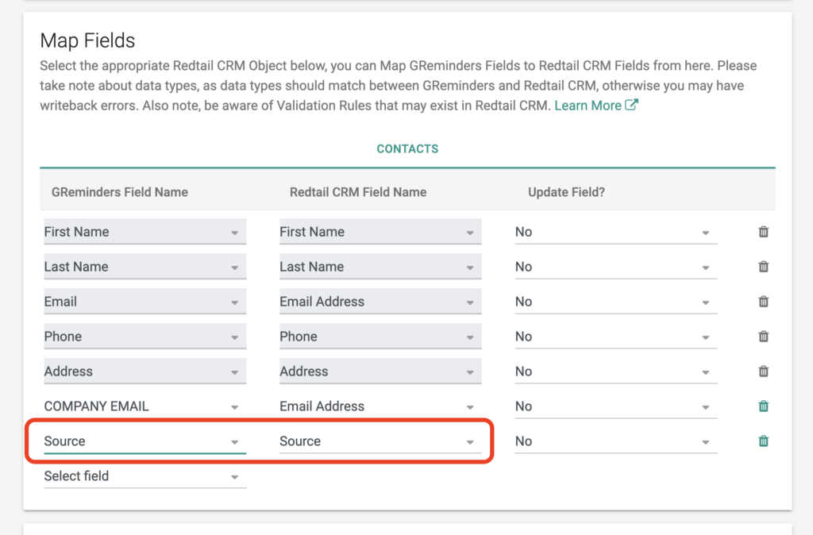Change Update Field for Source row
The width and height of the screenshot is (813, 535).
(x=615, y=441)
